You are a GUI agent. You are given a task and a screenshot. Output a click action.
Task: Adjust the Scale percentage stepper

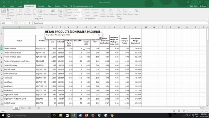click(81, 16)
